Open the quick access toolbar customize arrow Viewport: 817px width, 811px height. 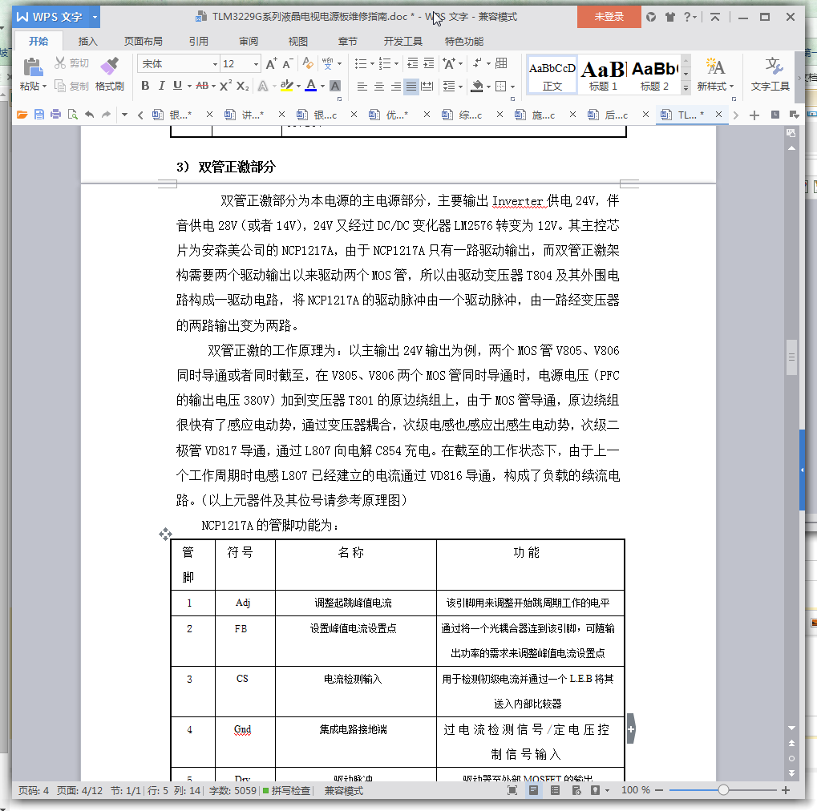click(x=124, y=115)
